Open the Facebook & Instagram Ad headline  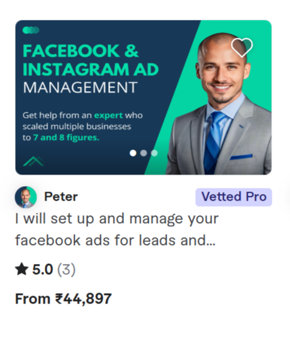pyautogui.click(x=91, y=60)
